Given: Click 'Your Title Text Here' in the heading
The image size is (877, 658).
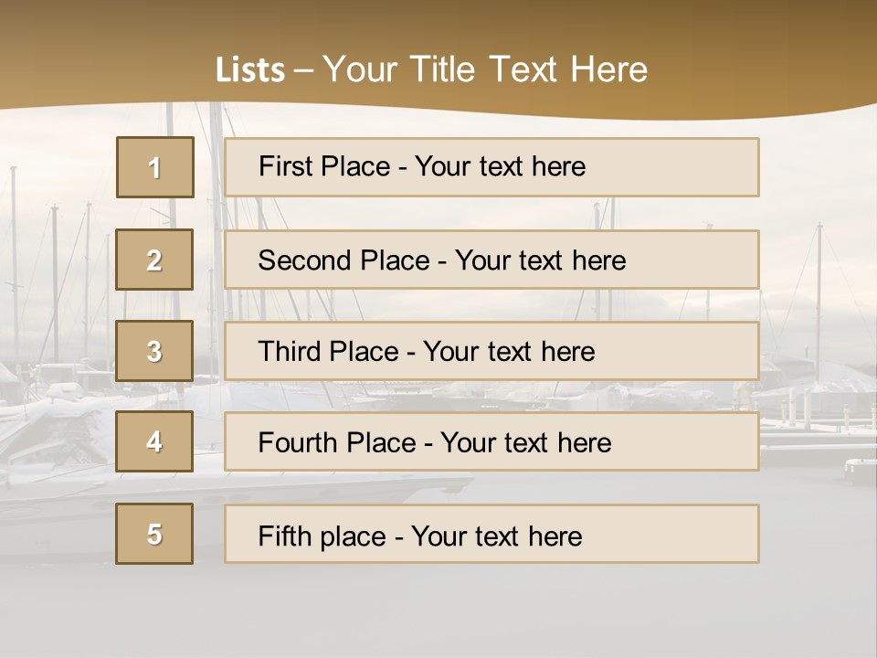Looking at the screenshot, I should click(485, 69).
